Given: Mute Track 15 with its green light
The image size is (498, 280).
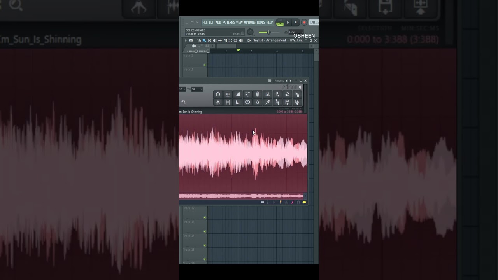Looking at the screenshot, I should coord(205,259).
